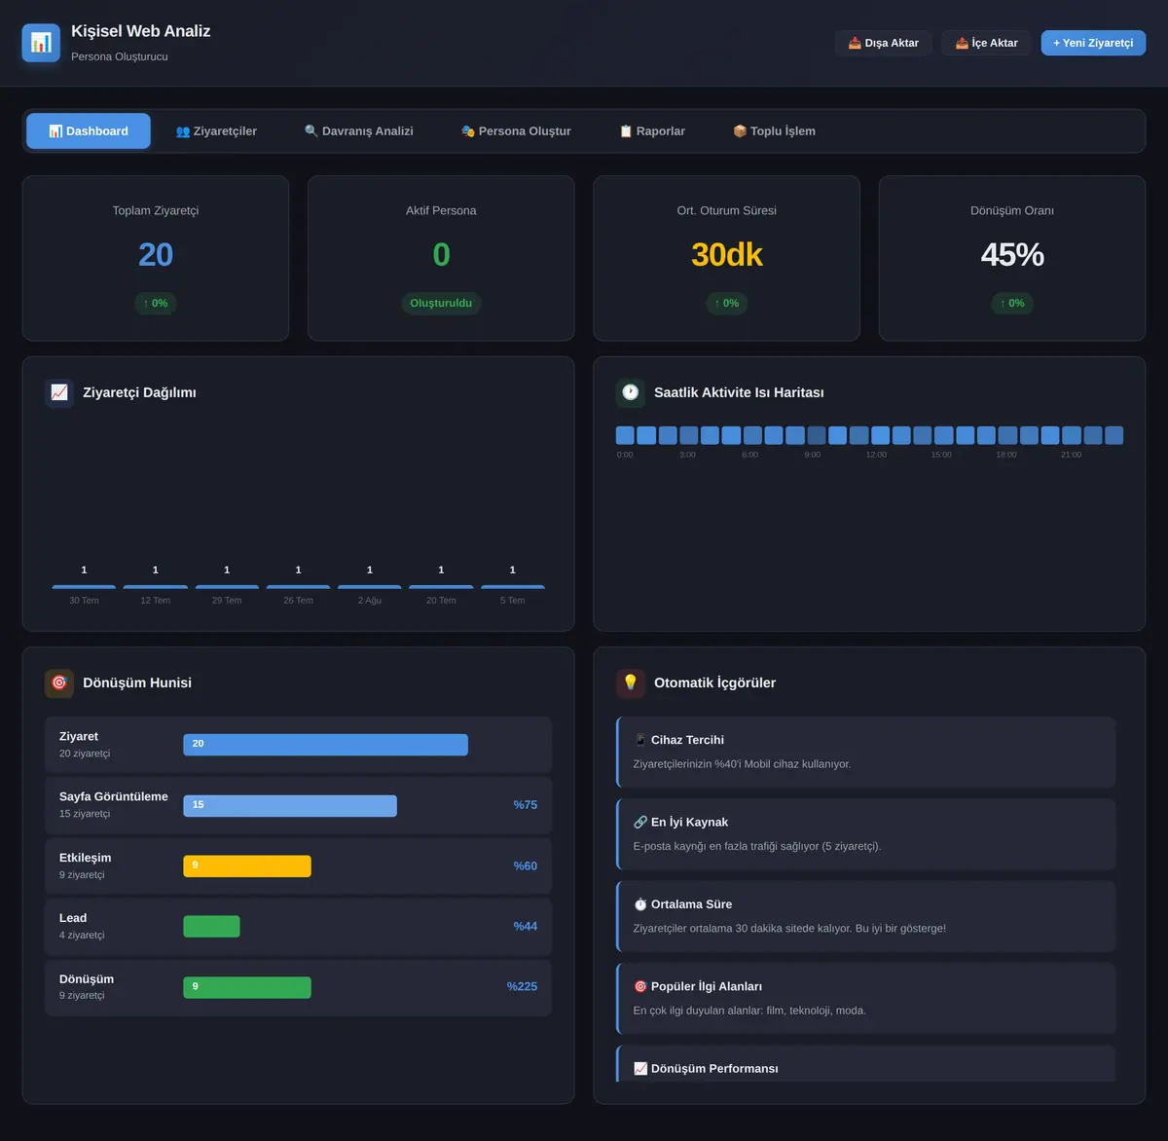Click the Cihaz Tercihi insight card
This screenshot has width=1168, height=1141.
pyautogui.click(x=866, y=753)
